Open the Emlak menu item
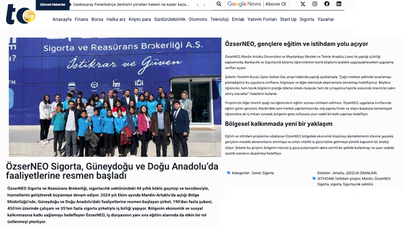Image resolution: width=403 pixels, height=227 pixels. [x=238, y=19]
